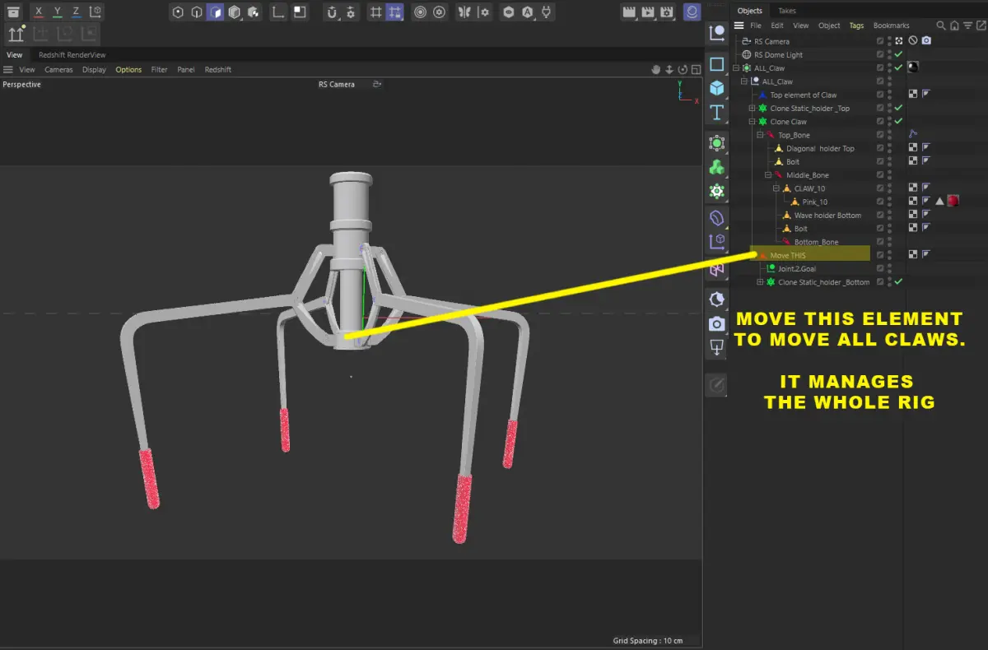Open the Bookmarks menu
The width and height of the screenshot is (988, 650).
892,26
